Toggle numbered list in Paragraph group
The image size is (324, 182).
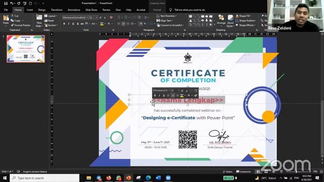(126, 18)
